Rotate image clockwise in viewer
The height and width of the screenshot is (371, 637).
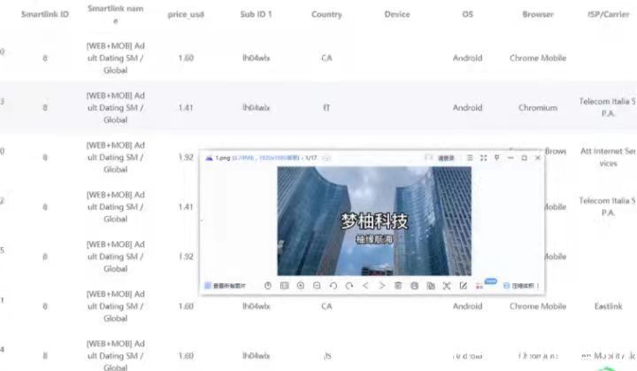pyautogui.click(x=349, y=286)
